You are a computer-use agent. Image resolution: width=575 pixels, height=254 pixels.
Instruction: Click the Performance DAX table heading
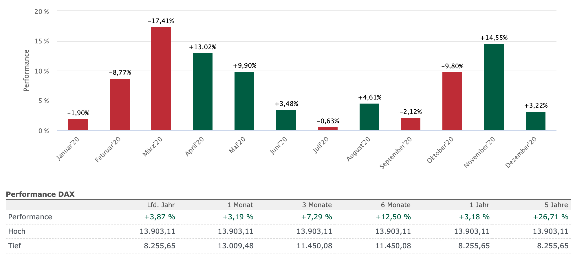pos(40,194)
